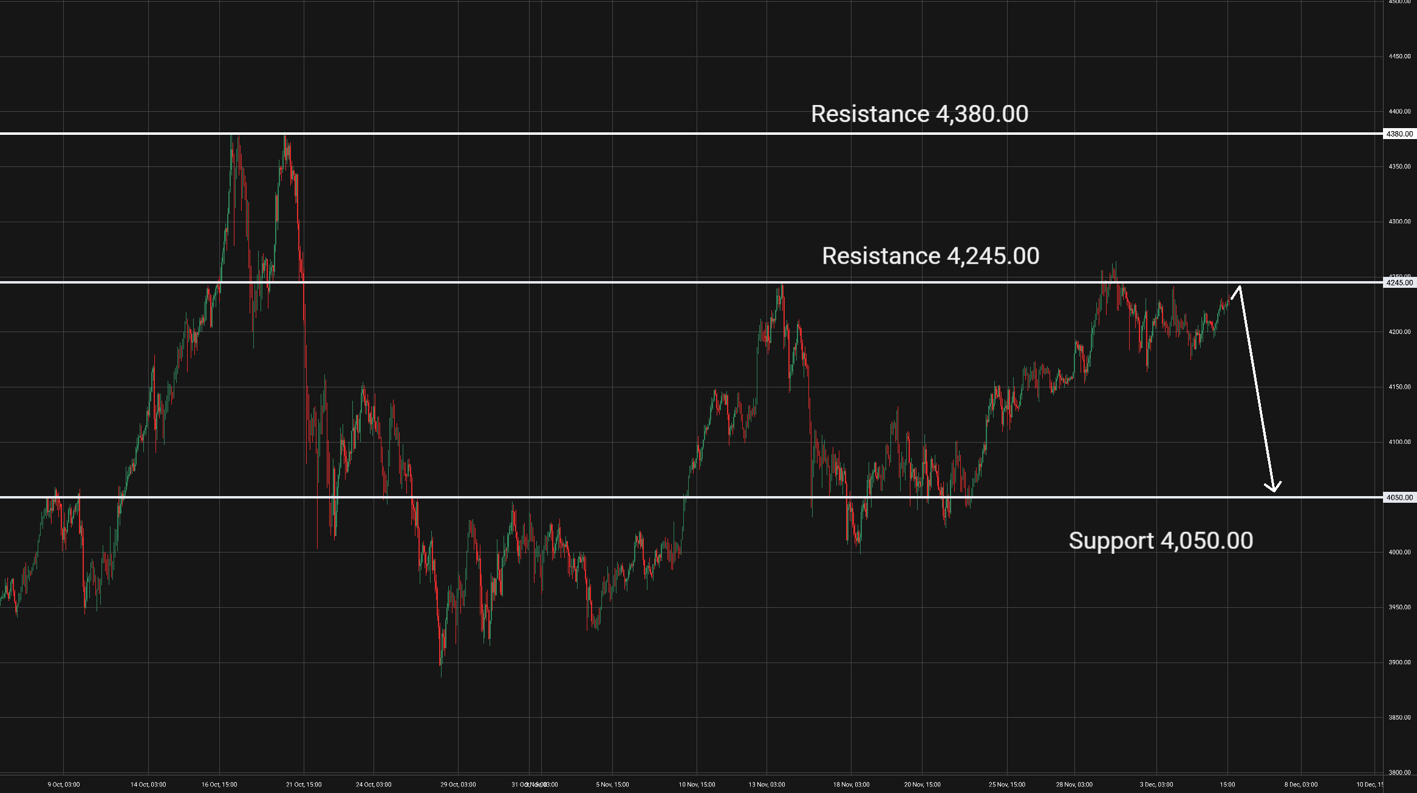Click the 4000.00 price scale value

tap(1399, 553)
